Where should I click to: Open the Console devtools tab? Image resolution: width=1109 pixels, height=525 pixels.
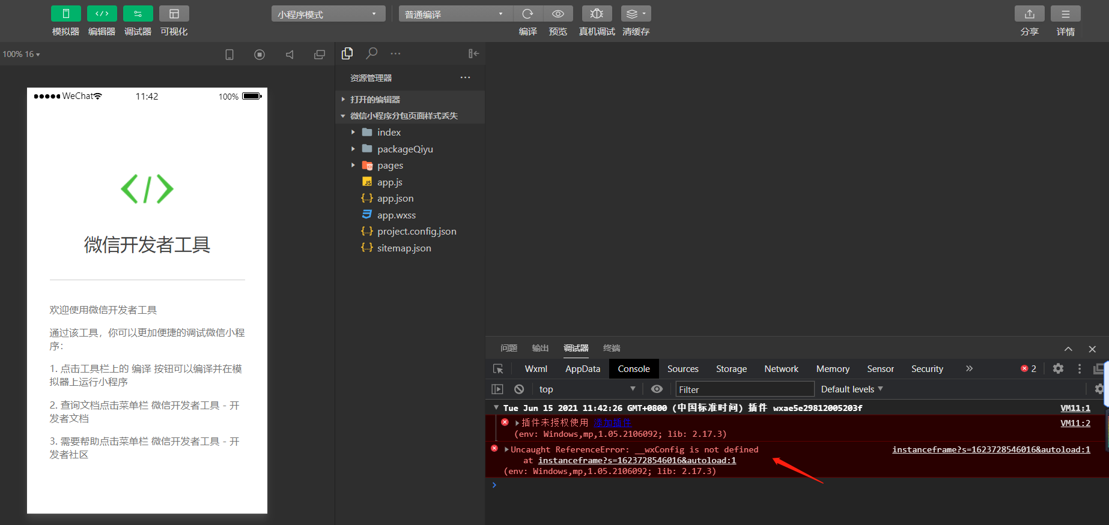pyautogui.click(x=634, y=369)
